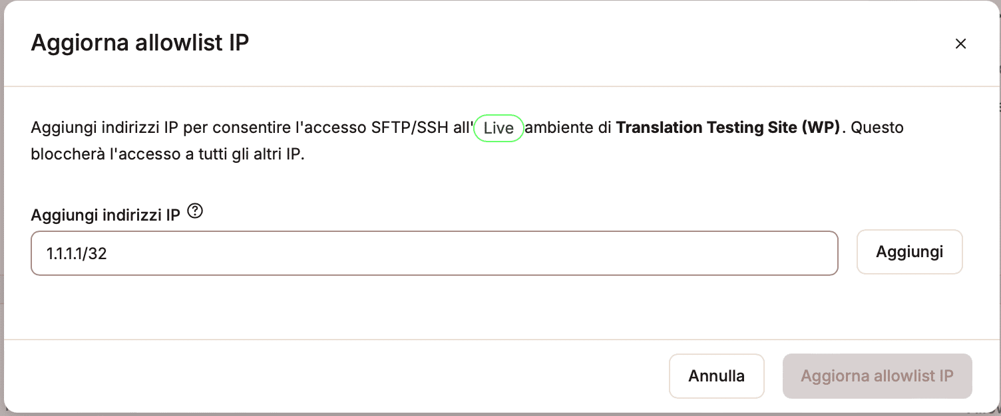Click the green Live environment badge
This screenshot has width=1001, height=416.
[499, 128]
